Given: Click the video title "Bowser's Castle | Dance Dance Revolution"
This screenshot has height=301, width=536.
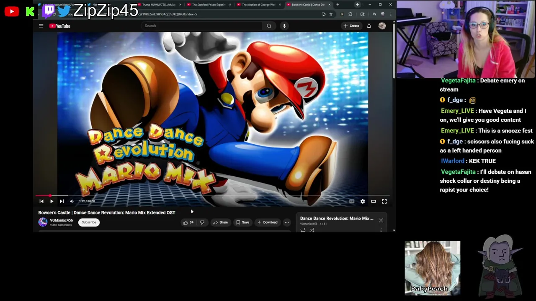Looking at the screenshot, I should pos(107,213).
